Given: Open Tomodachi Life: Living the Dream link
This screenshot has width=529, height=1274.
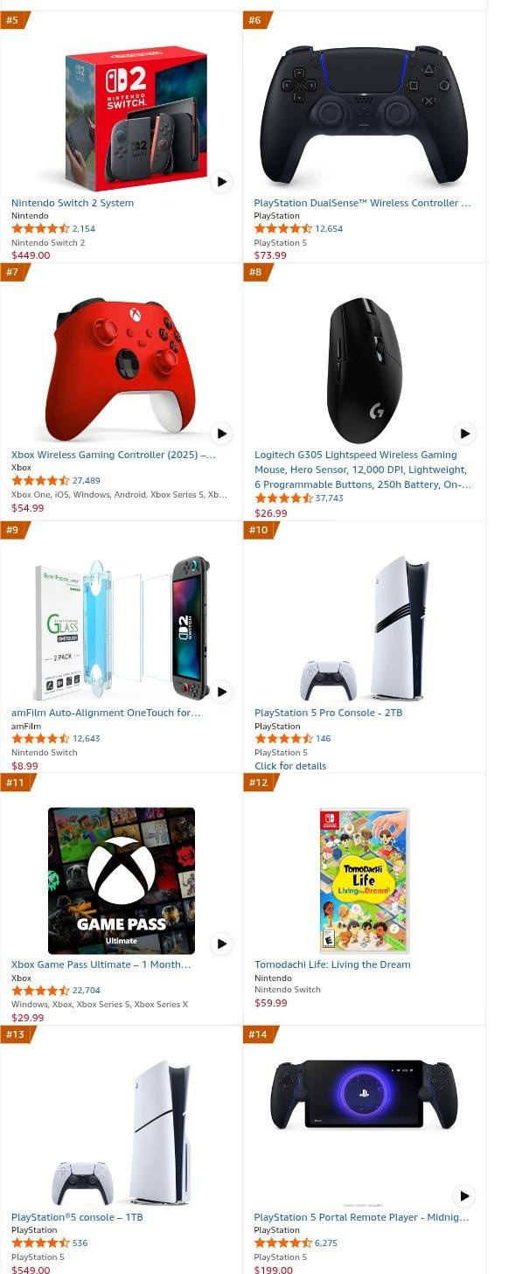Looking at the screenshot, I should click(332, 964).
